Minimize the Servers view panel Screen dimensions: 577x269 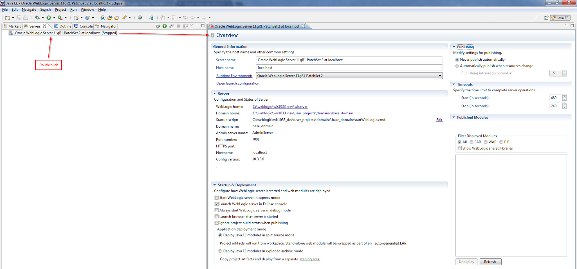click(x=197, y=25)
